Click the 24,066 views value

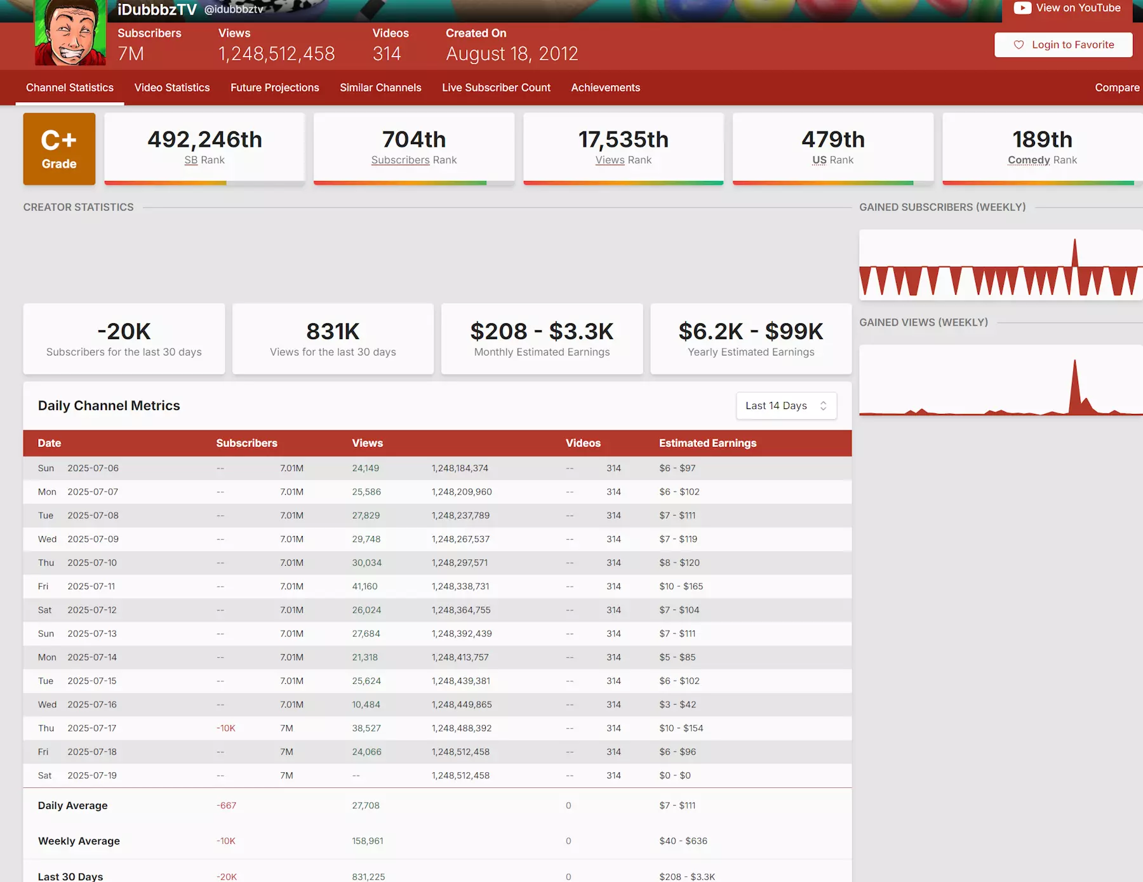[x=366, y=752]
